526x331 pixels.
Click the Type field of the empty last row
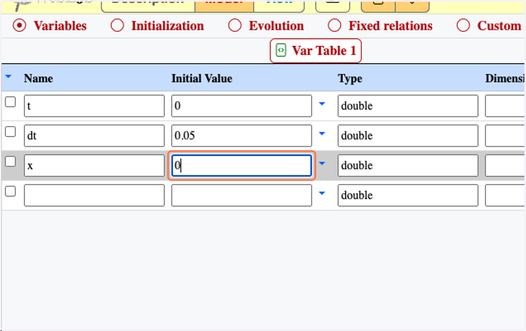(x=408, y=196)
